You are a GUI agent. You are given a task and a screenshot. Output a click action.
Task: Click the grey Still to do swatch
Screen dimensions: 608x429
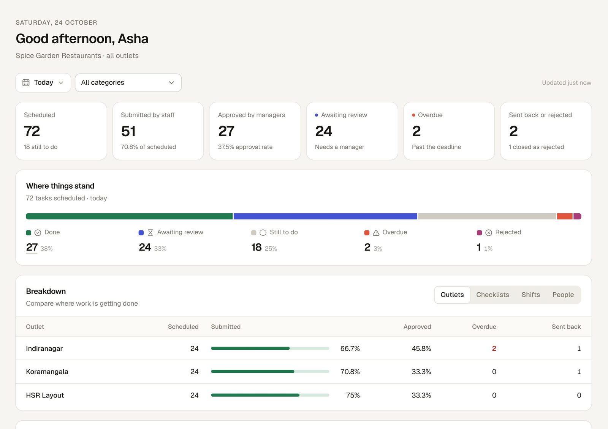(254, 233)
